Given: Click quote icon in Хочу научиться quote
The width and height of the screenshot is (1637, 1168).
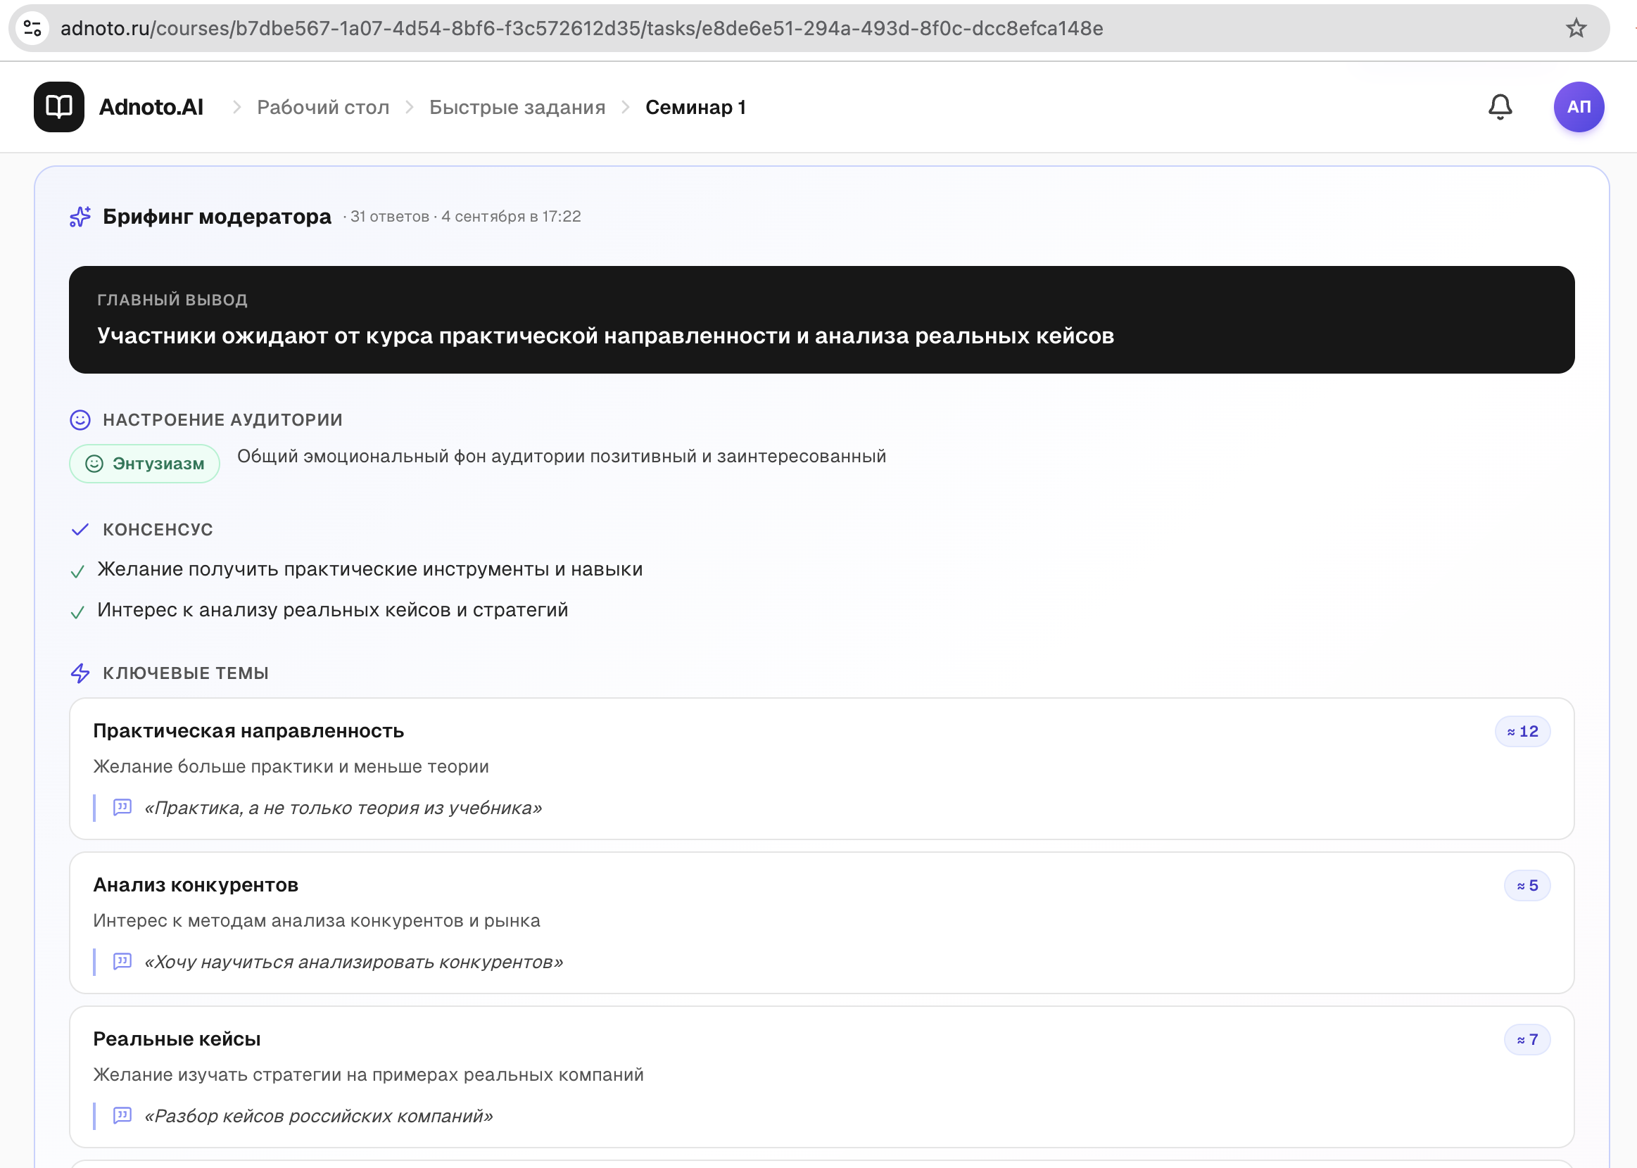Looking at the screenshot, I should tap(122, 961).
